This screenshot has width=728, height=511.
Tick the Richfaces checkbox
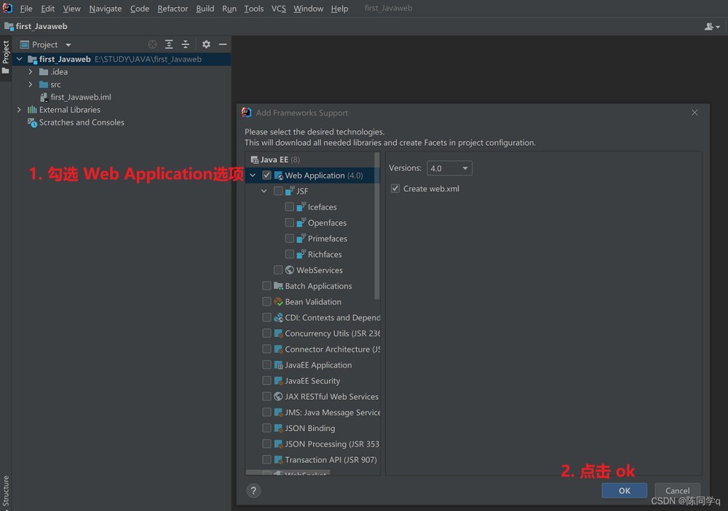pos(289,254)
